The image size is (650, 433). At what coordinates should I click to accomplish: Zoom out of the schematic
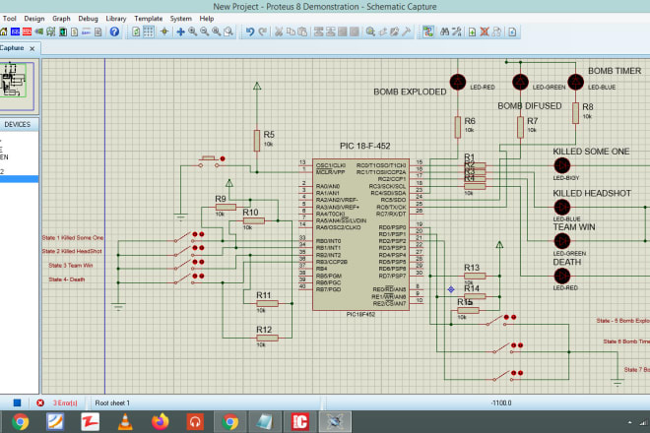205,31
